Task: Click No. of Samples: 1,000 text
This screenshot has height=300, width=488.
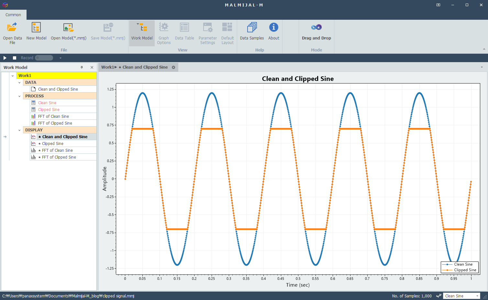Action: [412, 296]
